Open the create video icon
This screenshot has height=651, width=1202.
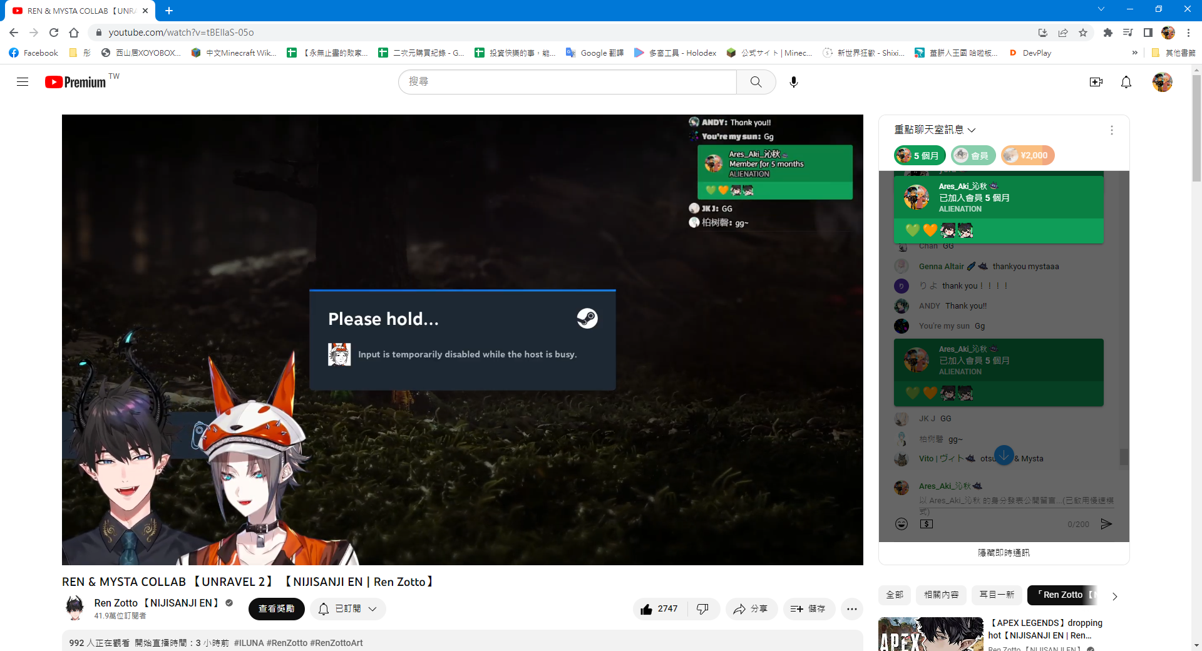click(x=1096, y=82)
